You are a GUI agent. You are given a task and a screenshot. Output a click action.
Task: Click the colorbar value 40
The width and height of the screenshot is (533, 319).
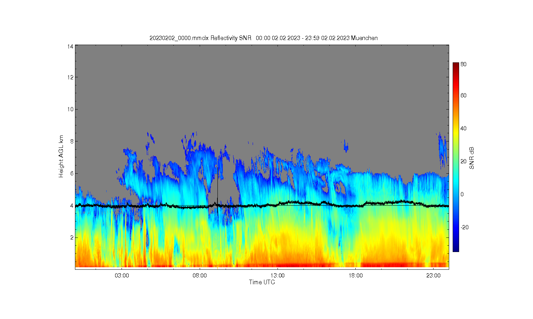coord(463,128)
